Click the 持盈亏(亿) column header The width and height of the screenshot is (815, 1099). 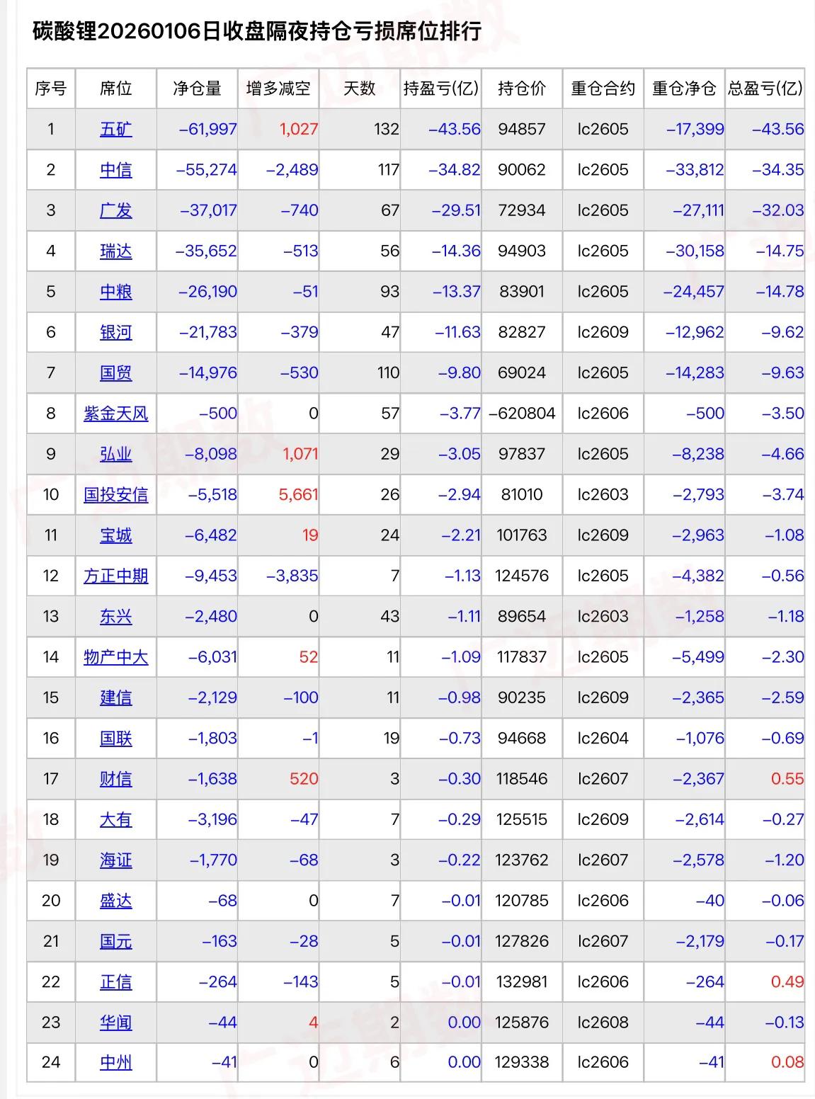point(441,89)
